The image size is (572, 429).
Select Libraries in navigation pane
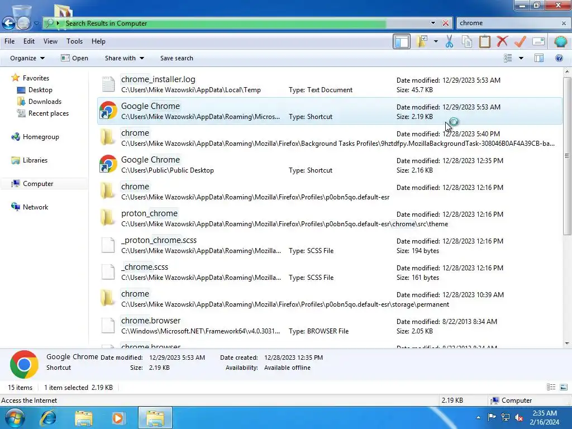click(35, 160)
